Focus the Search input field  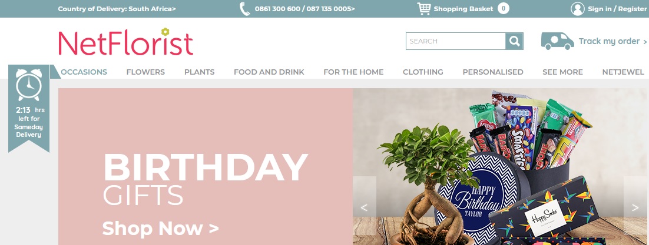tap(456, 41)
